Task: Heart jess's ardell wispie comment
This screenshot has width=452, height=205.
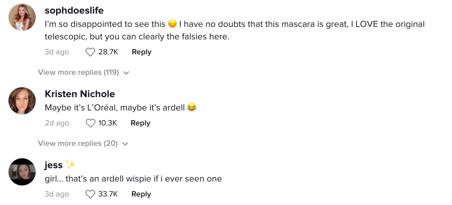Action: point(90,194)
